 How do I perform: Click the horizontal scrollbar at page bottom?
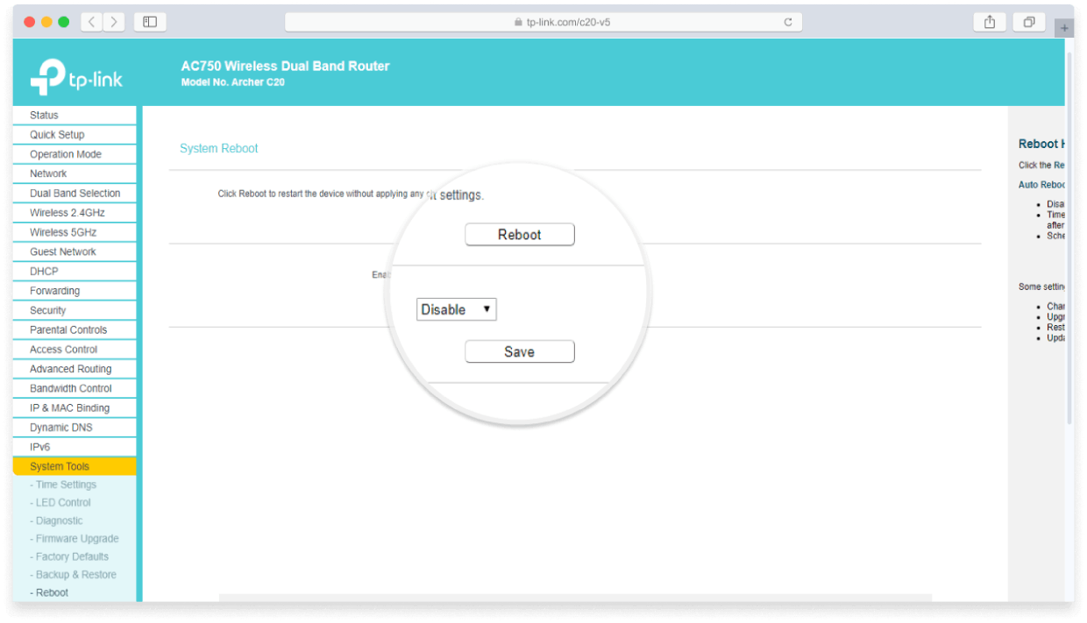(x=575, y=598)
